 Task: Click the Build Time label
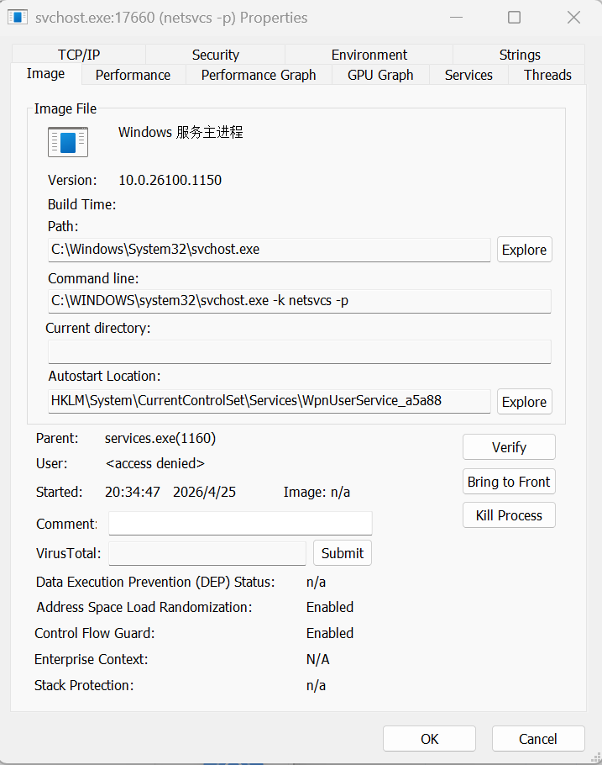click(x=82, y=204)
